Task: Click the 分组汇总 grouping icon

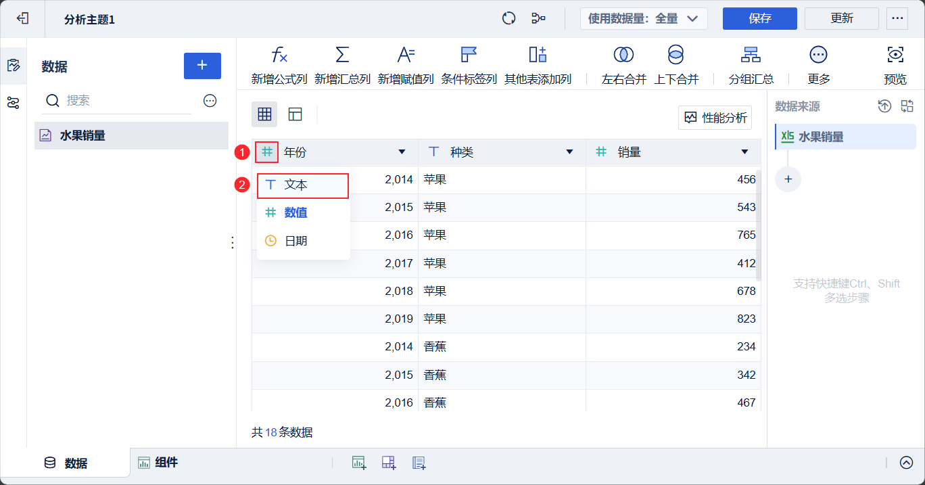Action: click(751, 55)
